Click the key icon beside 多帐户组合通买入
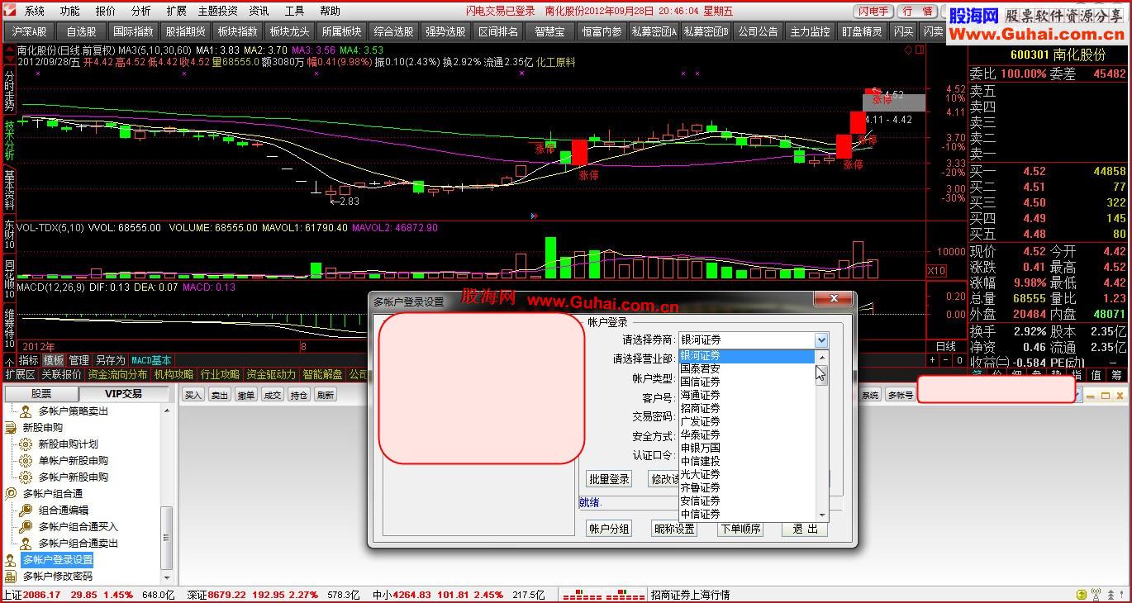Screen dimensions: 1132x603 tap(26, 527)
